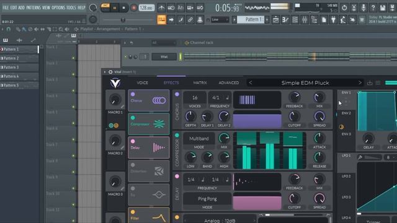Click the microphone recording icon
This screenshot has width=397, height=223.
point(364,8)
